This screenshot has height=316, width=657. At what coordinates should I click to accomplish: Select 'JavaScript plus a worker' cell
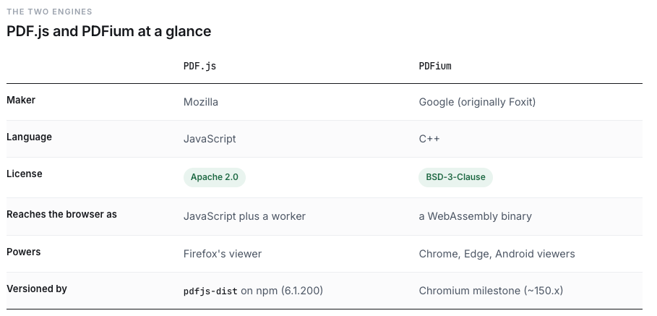pos(245,216)
